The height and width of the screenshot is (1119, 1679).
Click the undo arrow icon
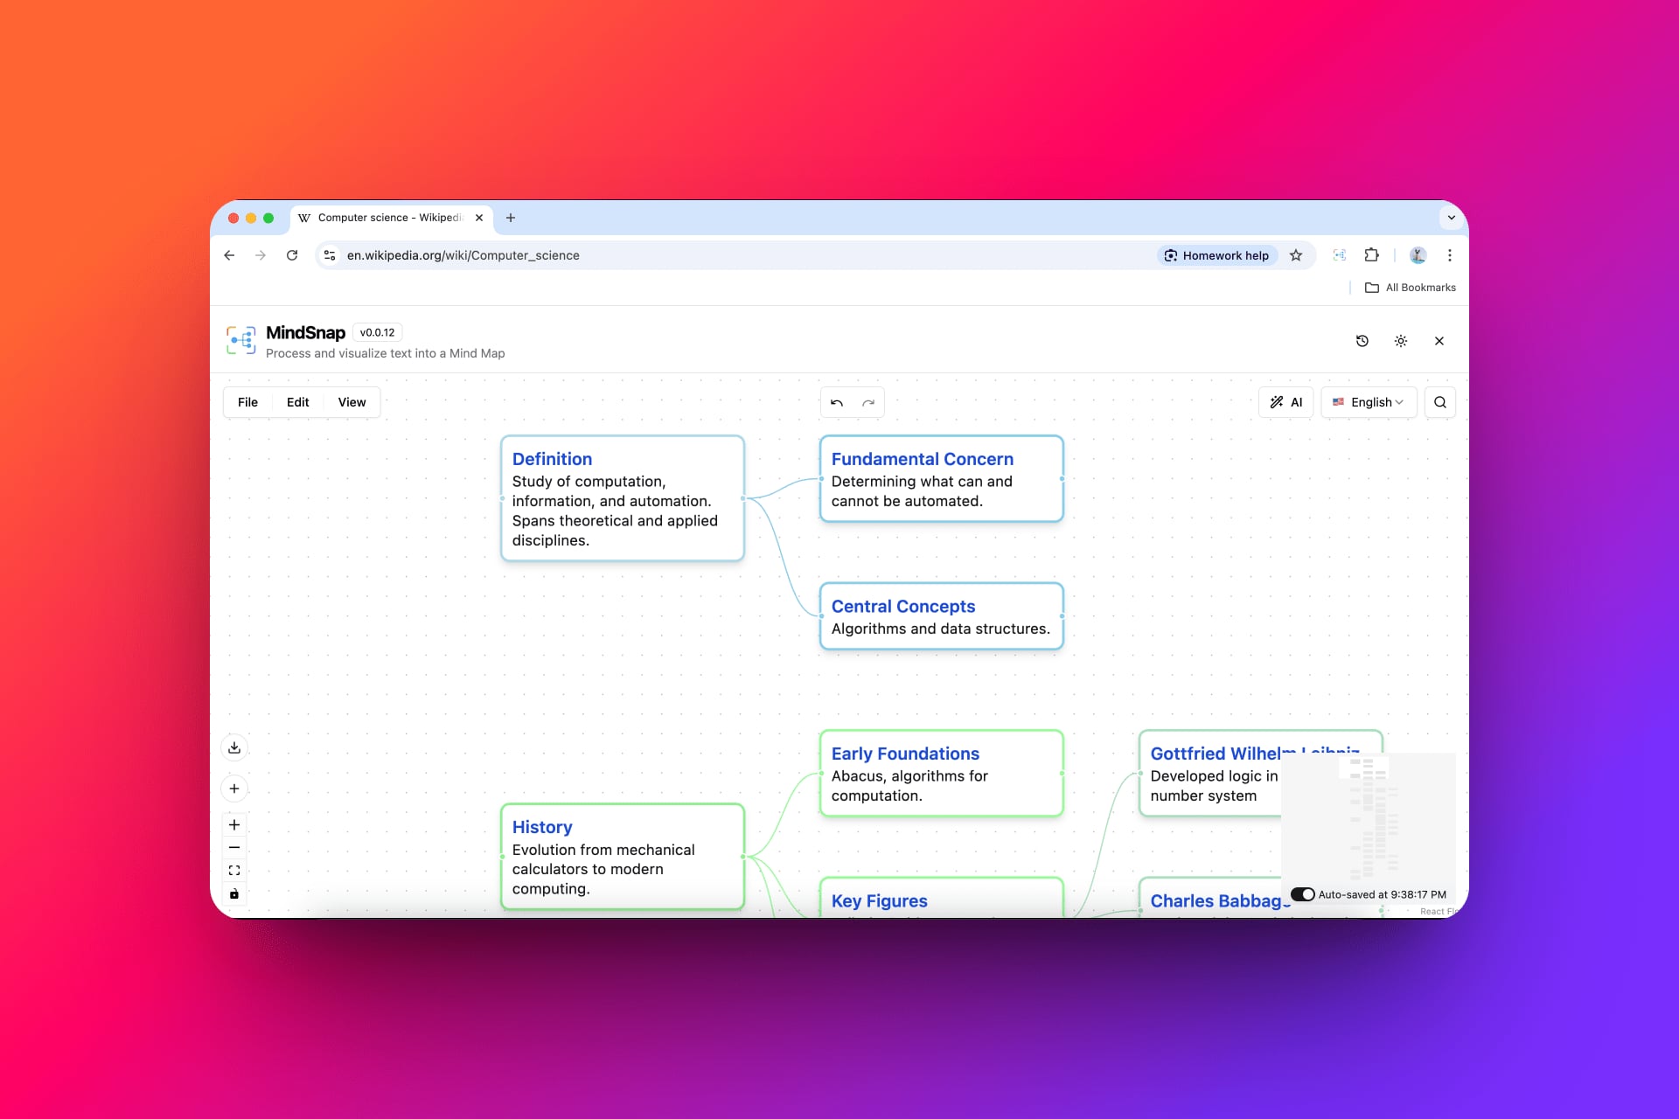tap(837, 403)
